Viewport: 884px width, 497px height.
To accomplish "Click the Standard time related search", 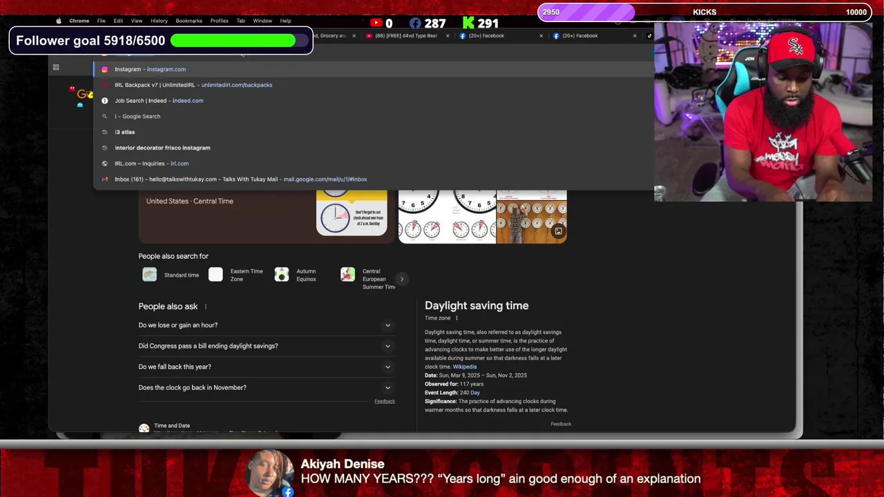I will point(171,275).
